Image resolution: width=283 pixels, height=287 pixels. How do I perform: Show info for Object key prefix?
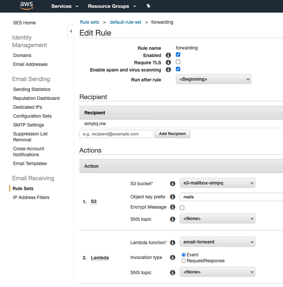pyautogui.click(x=173, y=197)
